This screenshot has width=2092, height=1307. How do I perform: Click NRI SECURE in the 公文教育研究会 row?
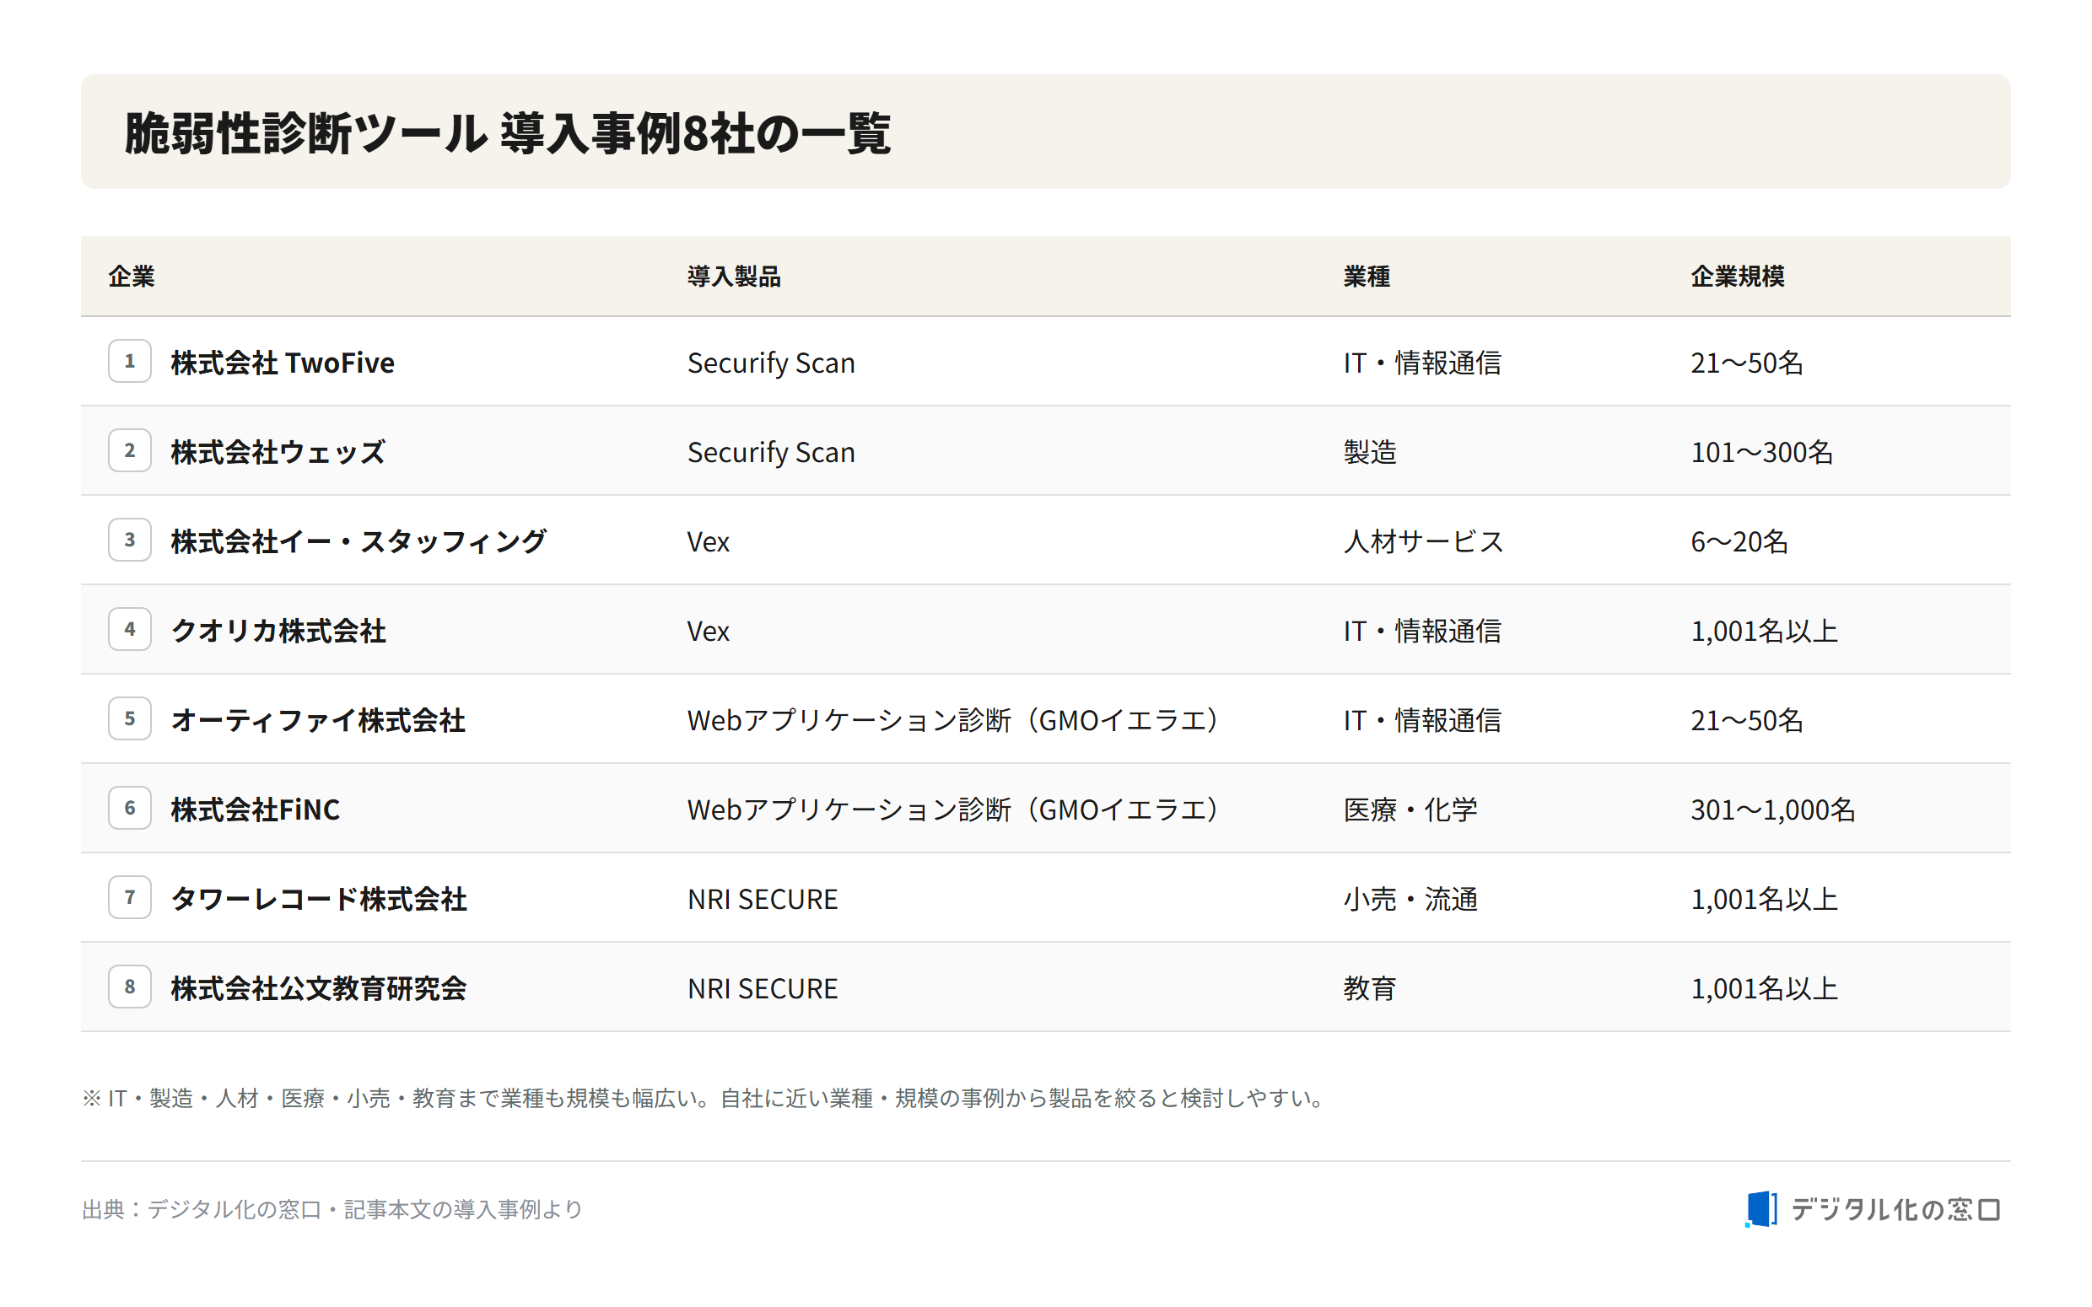pos(763,988)
